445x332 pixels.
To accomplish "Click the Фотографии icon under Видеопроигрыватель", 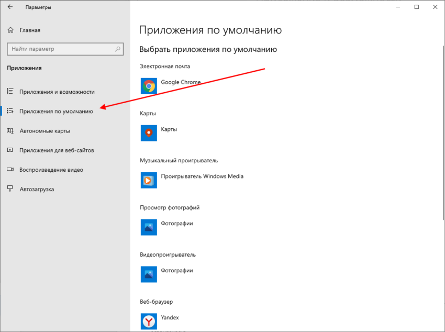I will (149, 274).
